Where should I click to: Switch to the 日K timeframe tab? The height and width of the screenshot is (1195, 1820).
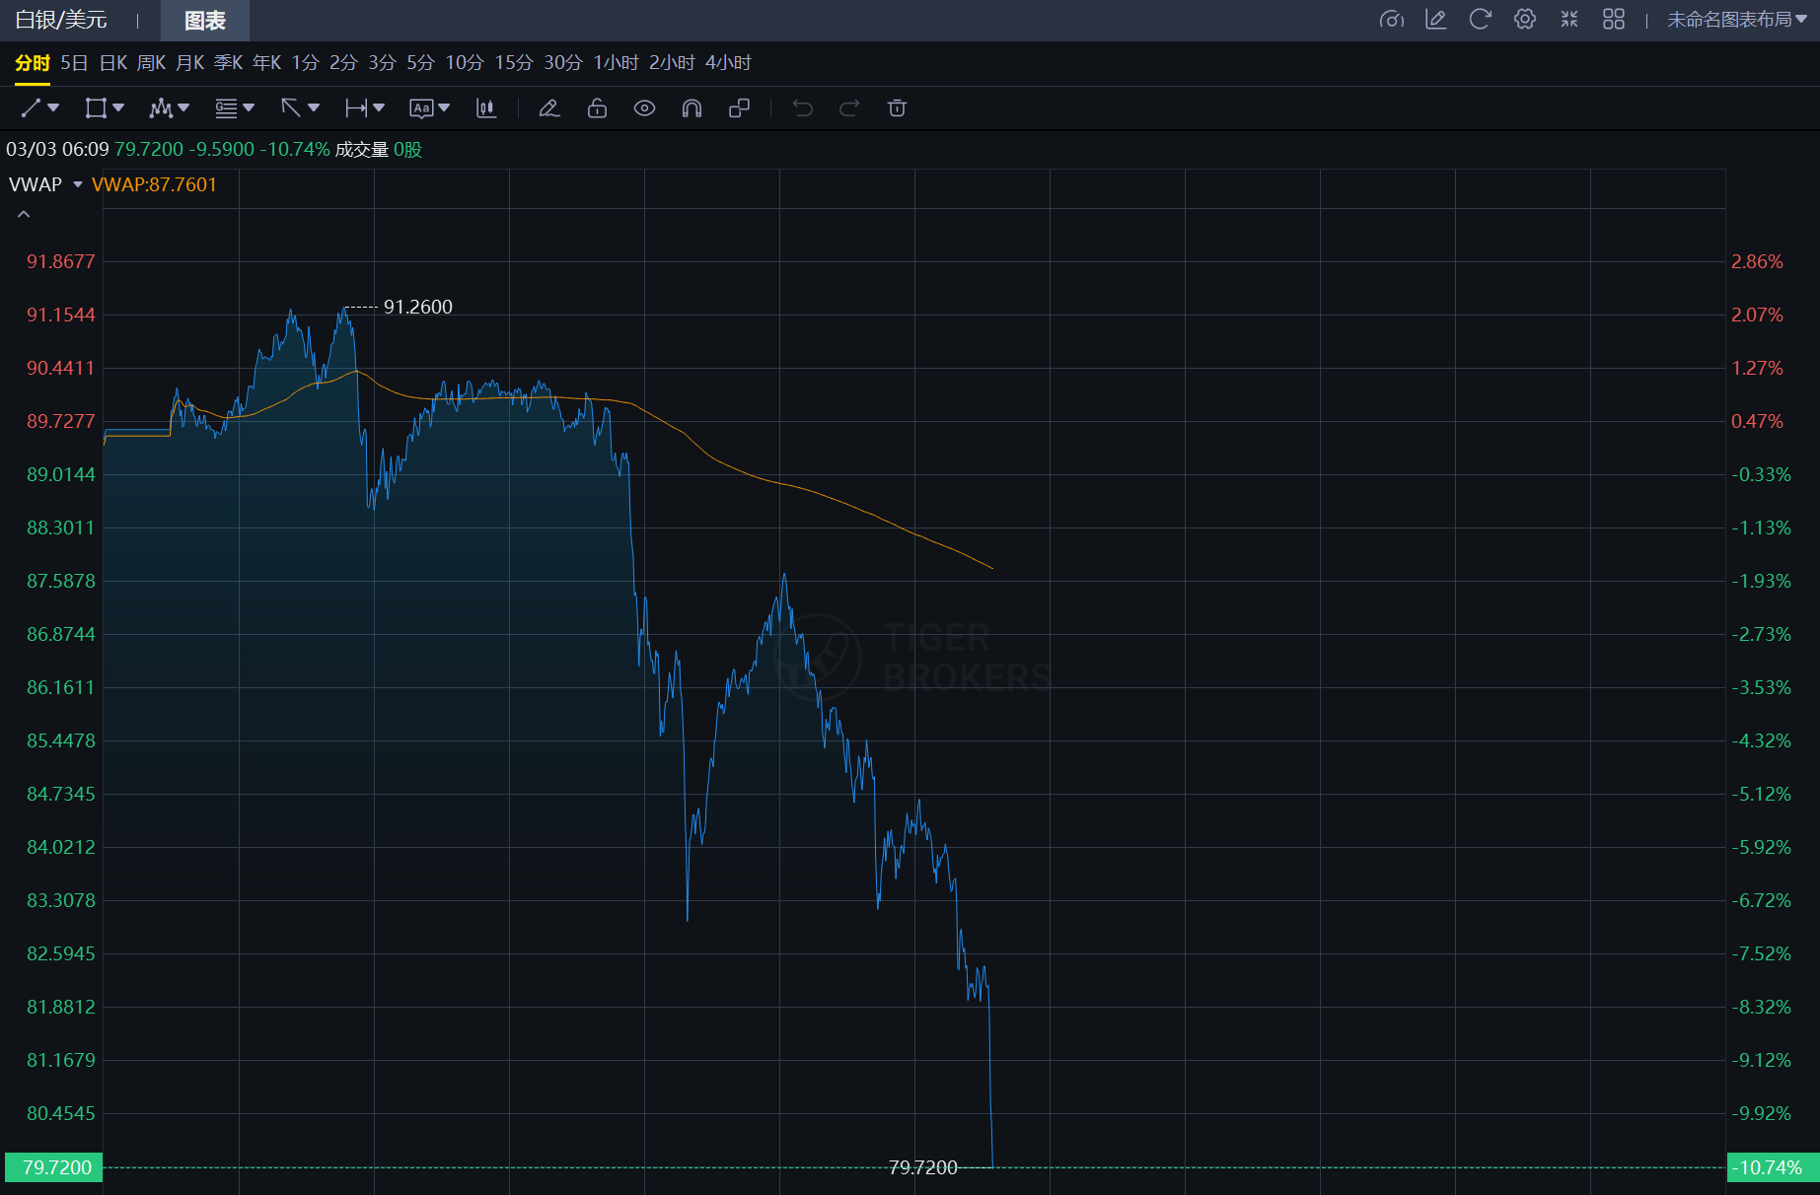[x=113, y=63]
